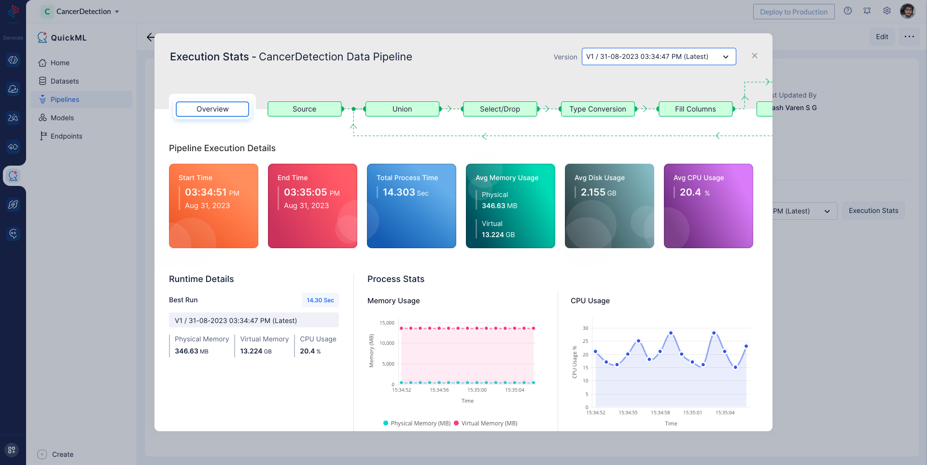Open the all services grid icon
Image resolution: width=927 pixels, height=465 pixels.
(x=12, y=450)
